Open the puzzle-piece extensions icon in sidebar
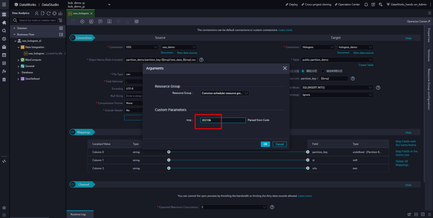This screenshot has height=218, width=433. pos(4,23)
